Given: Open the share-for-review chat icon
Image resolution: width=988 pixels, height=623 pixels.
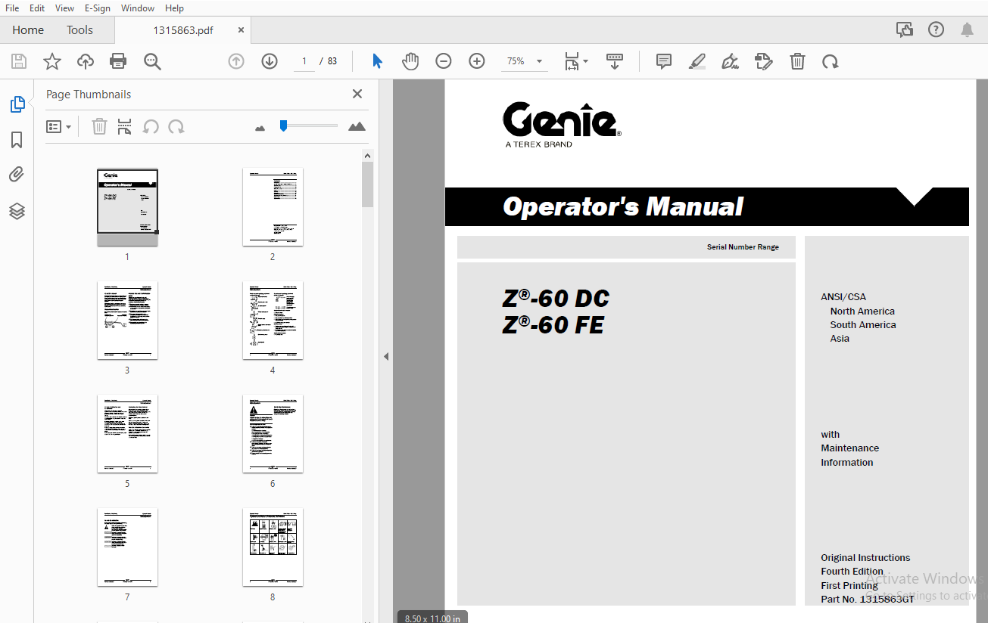Looking at the screenshot, I should click(x=905, y=29).
